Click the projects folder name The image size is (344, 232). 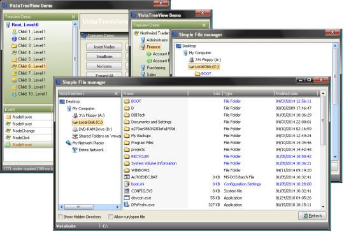click(x=138, y=150)
